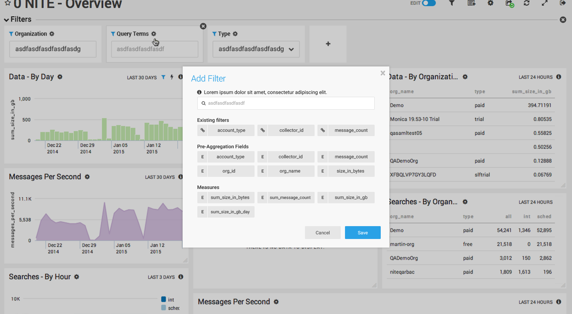Choose measure sum_size_in_bytes

(226, 198)
